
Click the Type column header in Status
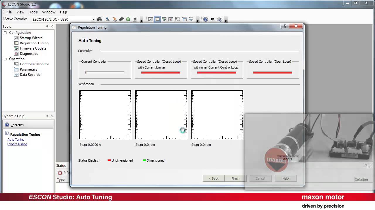tap(61, 180)
